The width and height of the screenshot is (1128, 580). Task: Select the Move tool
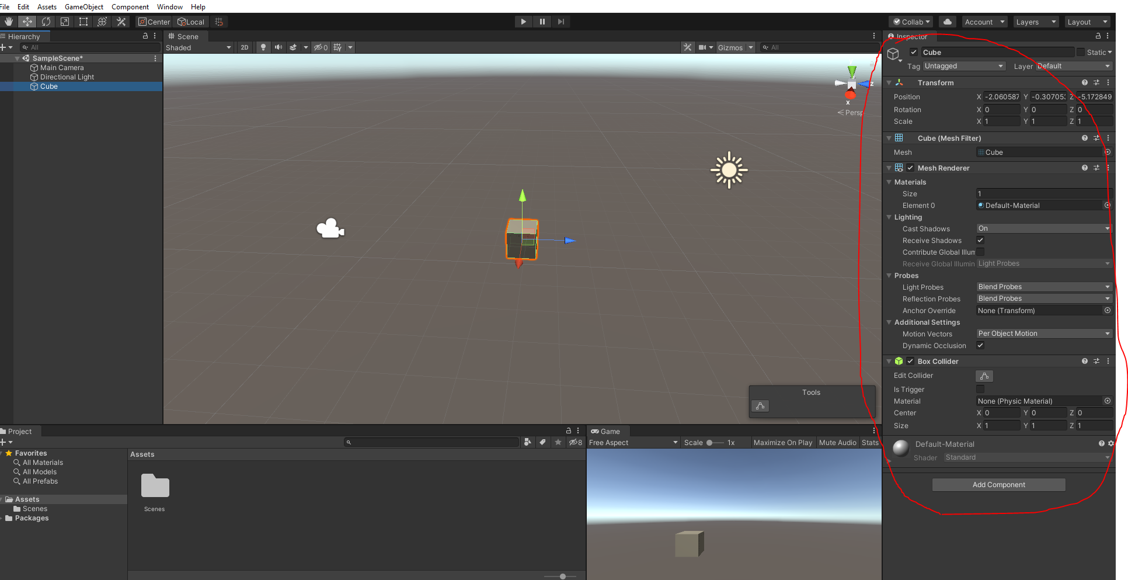tap(27, 22)
